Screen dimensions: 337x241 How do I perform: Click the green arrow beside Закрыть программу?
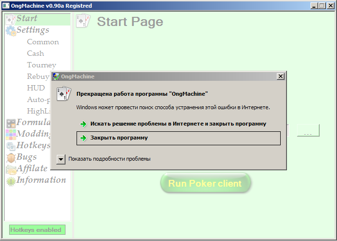[x=83, y=138]
